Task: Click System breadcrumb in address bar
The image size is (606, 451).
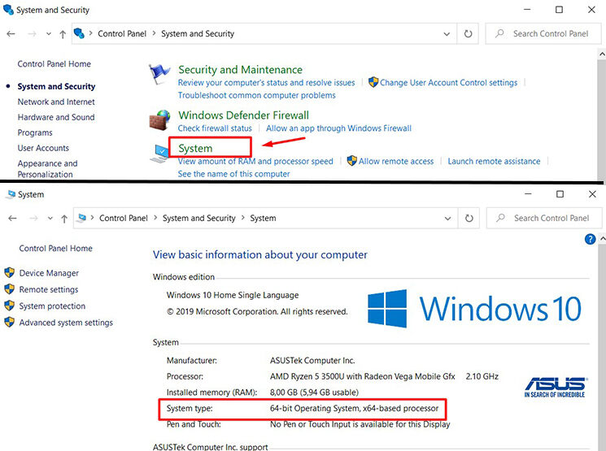Action: [263, 218]
